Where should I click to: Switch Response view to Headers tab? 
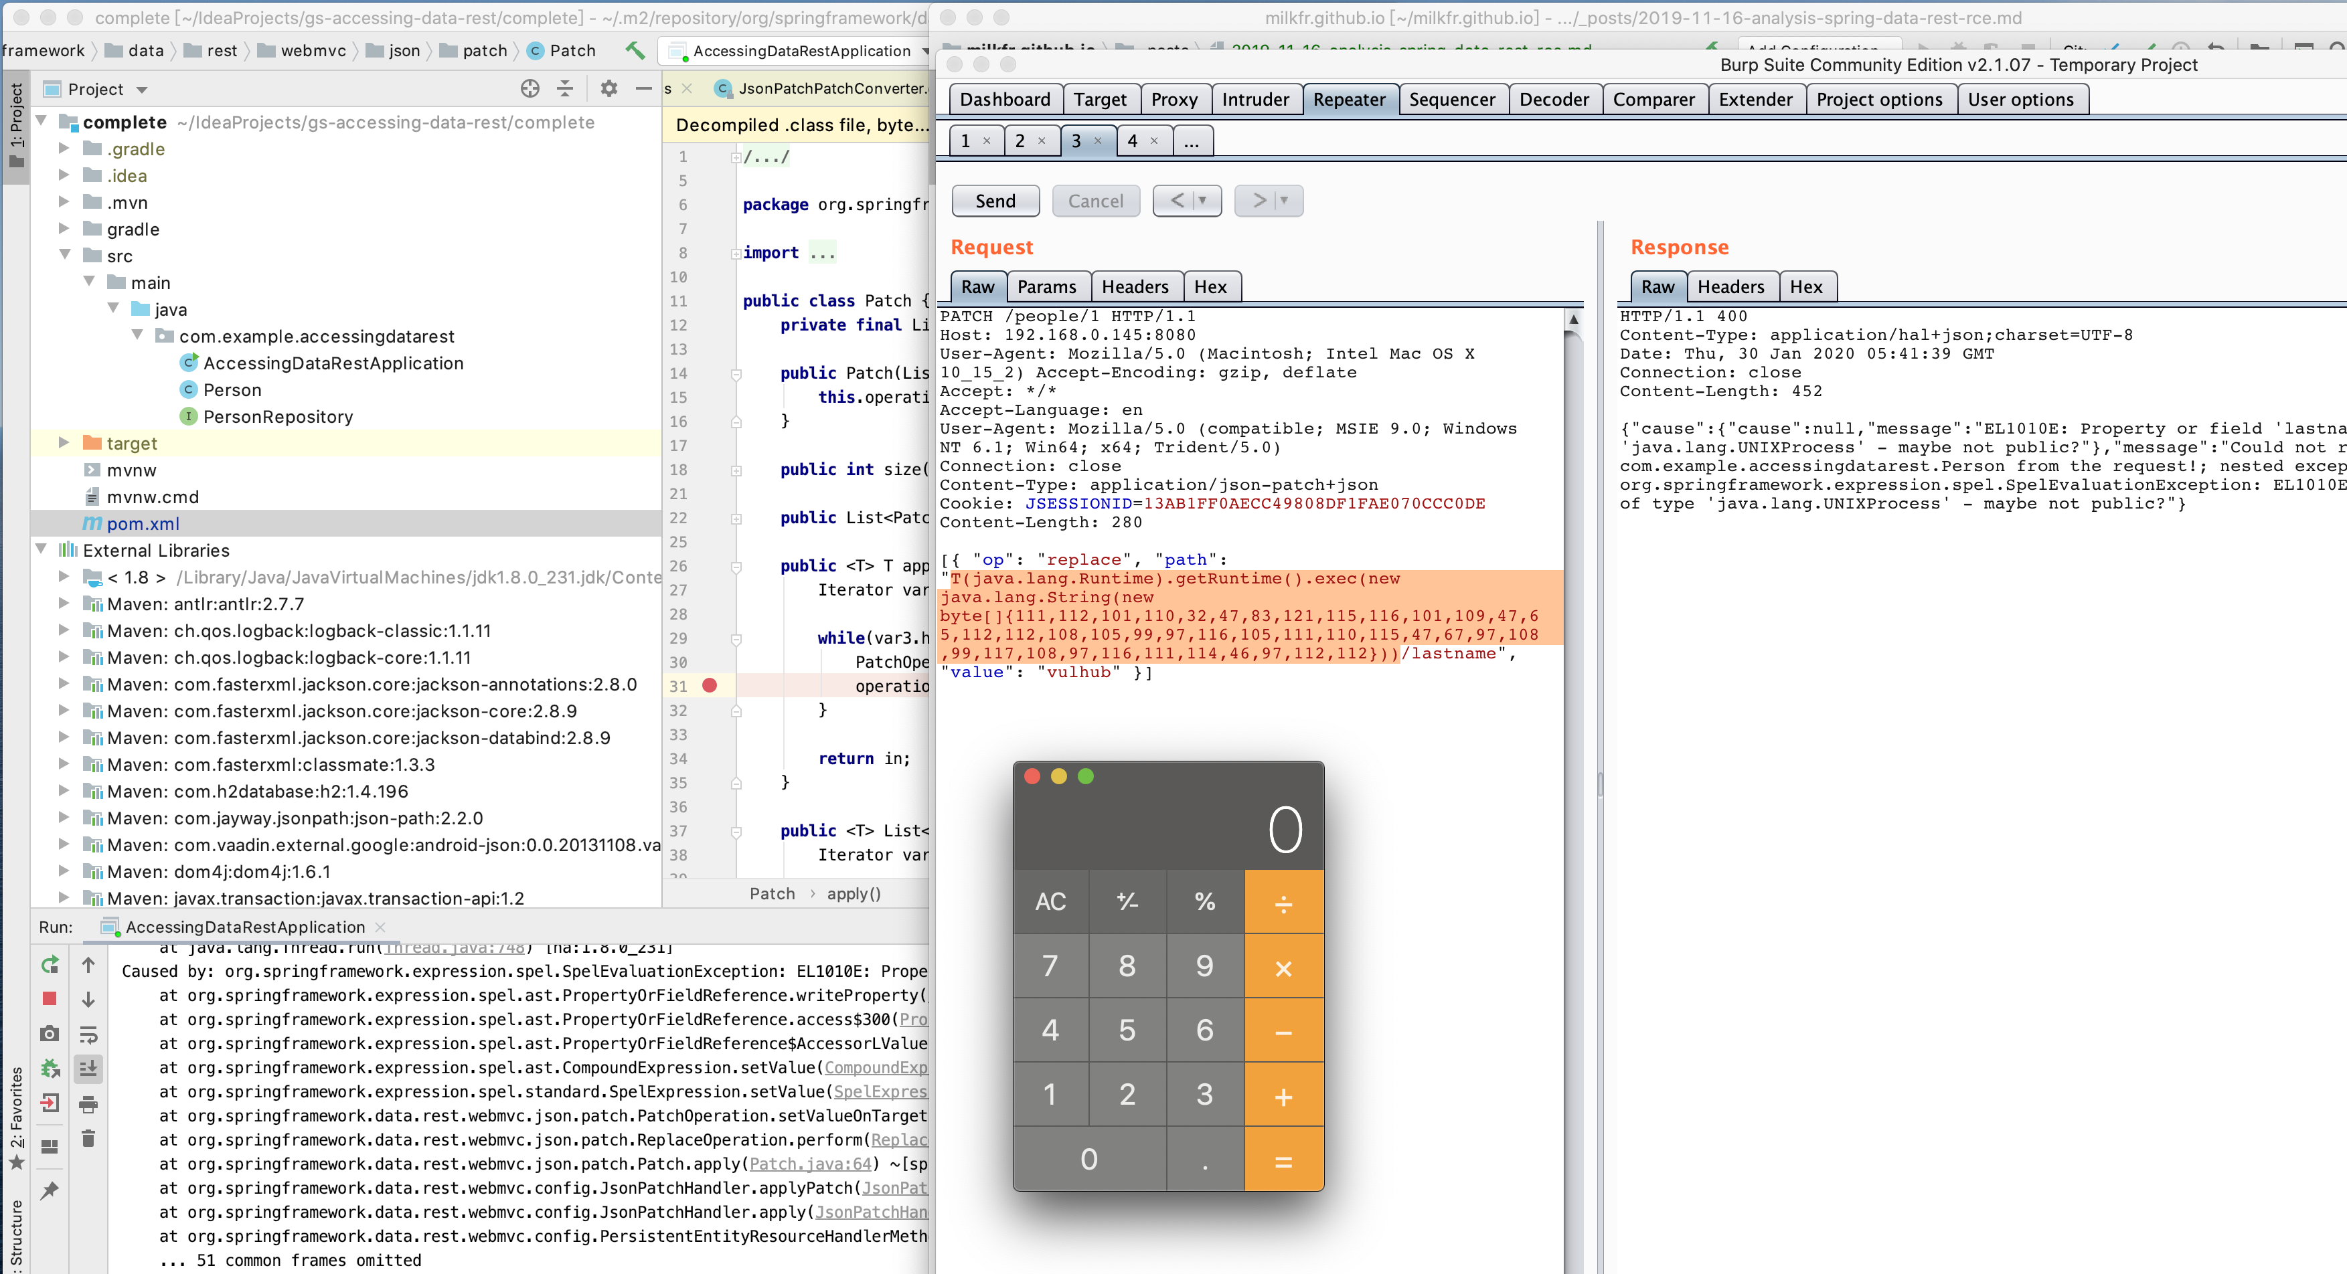click(1730, 287)
